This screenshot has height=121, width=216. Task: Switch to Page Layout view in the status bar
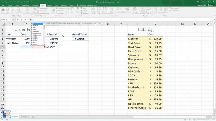coord(190,120)
